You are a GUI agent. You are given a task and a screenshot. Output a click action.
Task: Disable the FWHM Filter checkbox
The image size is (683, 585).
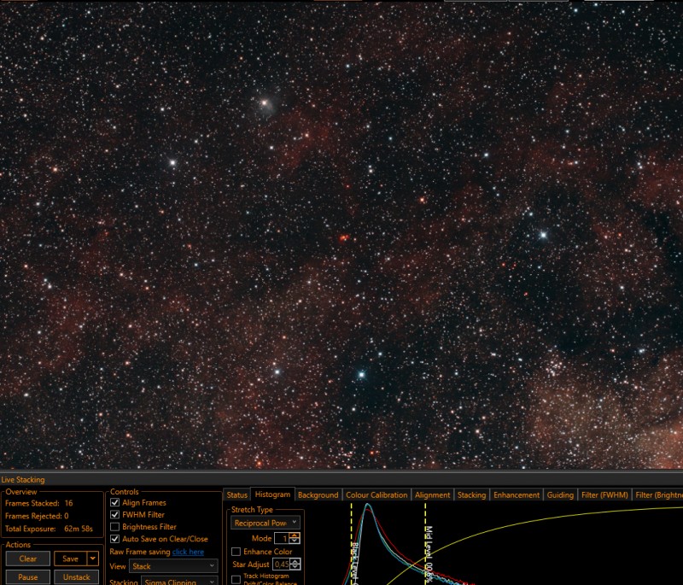[x=115, y=514]
